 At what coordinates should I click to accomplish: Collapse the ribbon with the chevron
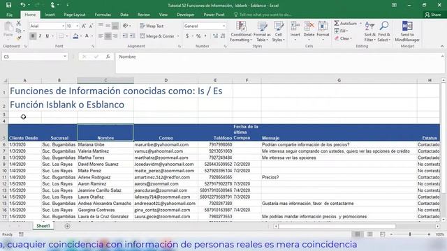(x=442, y=46)
